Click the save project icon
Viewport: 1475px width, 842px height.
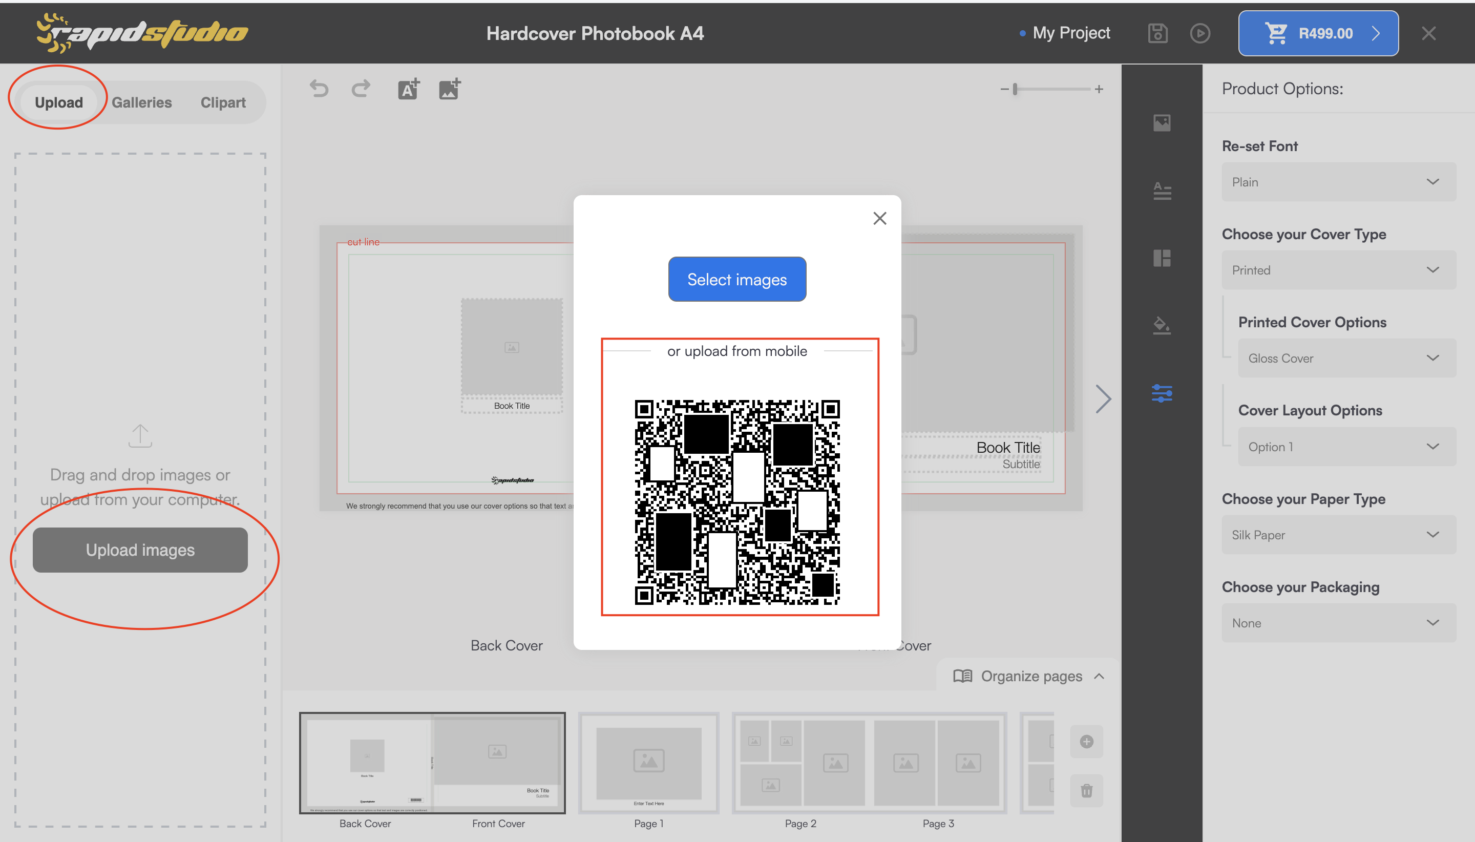[x=1158, y=33]
